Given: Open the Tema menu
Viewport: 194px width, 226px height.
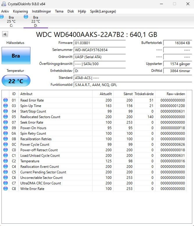Looking at the screenshot, I should (x=59, y=11).
